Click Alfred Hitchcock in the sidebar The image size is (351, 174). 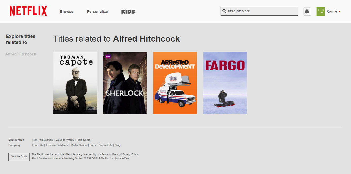click(x=21, y=54)
